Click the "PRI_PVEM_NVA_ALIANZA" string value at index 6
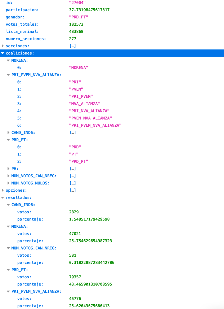This screenshot has width=224, height=309. [x=95, y=125]
